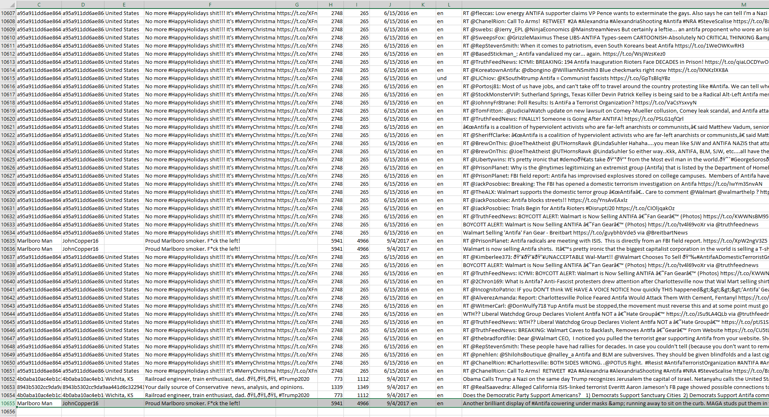The height and width of the screenshot is (417, 769).
Task: Select column M header
Action: point(615,4)
